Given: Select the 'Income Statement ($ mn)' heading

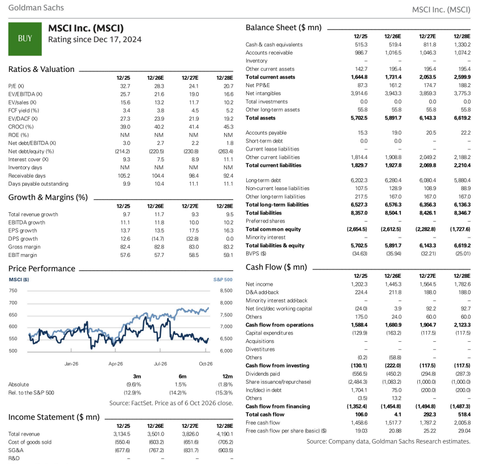Looking at the screenshot, I should pyautogui.click(x=54, y=417).
